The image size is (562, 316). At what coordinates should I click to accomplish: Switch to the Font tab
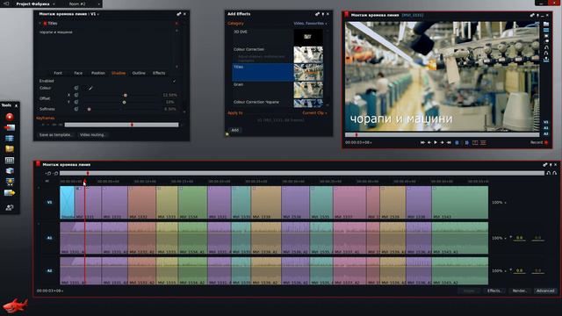point(58,73)
